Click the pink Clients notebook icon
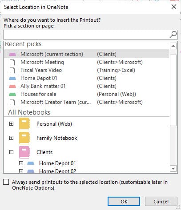Screen dimensions: 181x210 pos(24,152)
